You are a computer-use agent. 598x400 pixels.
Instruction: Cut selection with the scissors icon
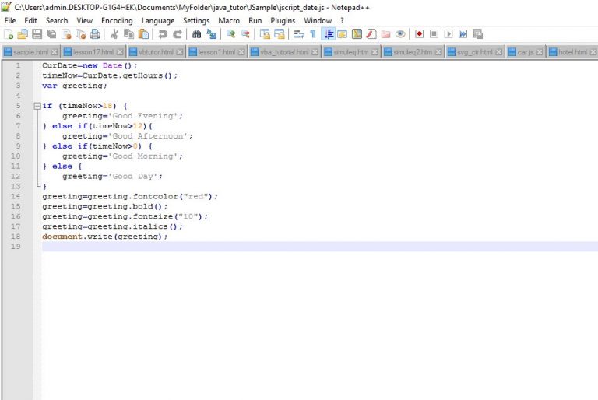tap(114, 34)
